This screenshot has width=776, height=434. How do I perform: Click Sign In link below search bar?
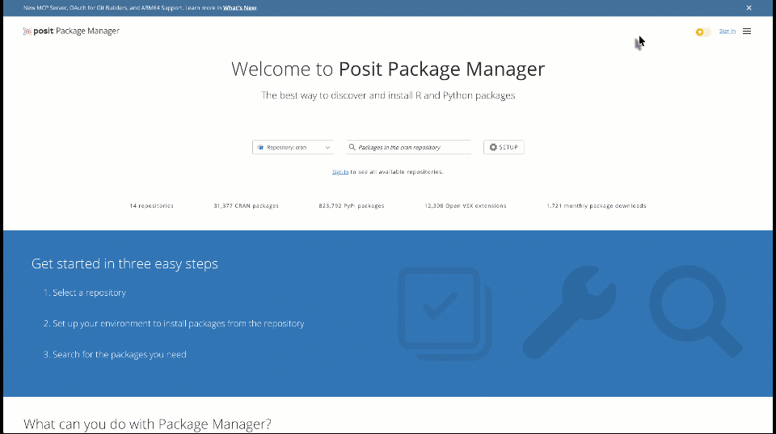point(340,172)
